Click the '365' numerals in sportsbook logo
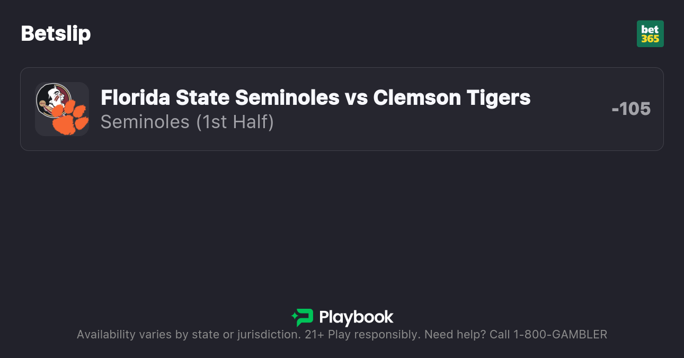 (x=650, y=39)
